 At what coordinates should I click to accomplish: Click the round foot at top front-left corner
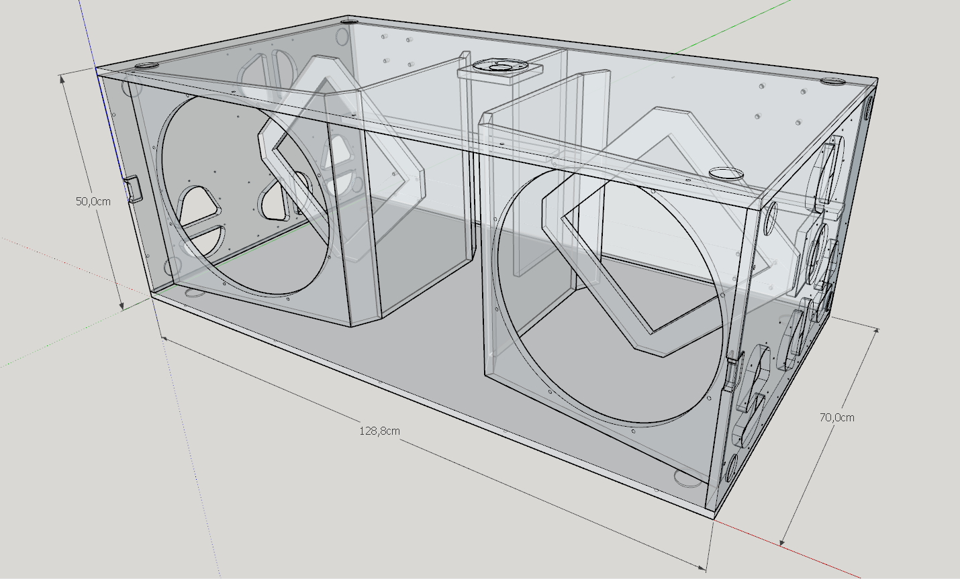point(146,66)
